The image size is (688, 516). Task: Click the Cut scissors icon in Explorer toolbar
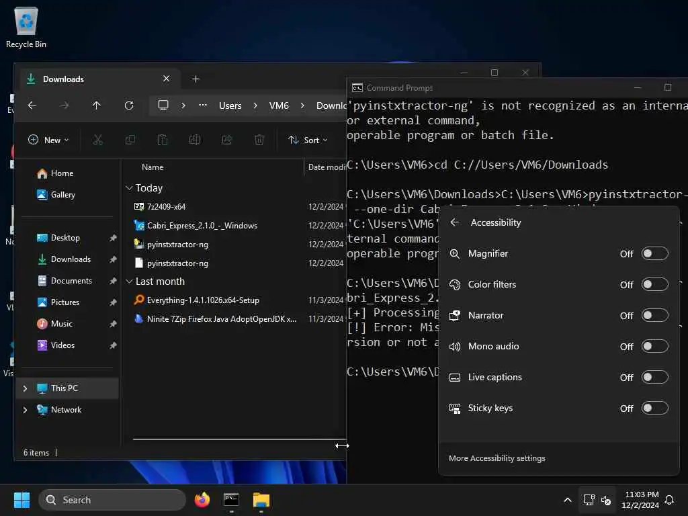point(98,140)
